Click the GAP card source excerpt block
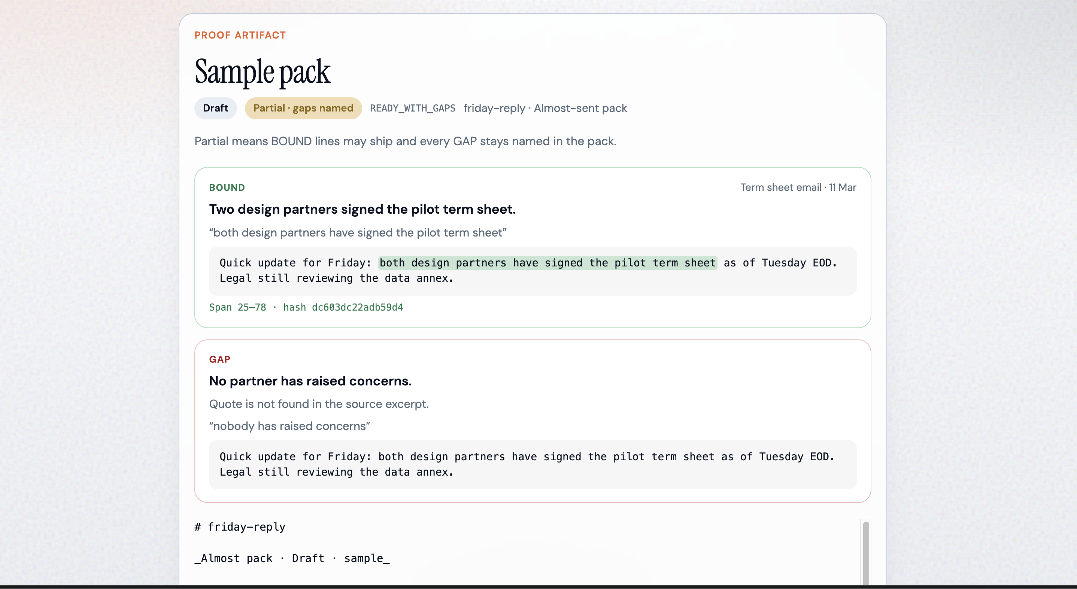 [533, 464]
